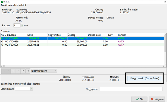Viewport: 167px width, 102px height.
Task: Select invoice row V24/000526
Action: coord(82,45)
